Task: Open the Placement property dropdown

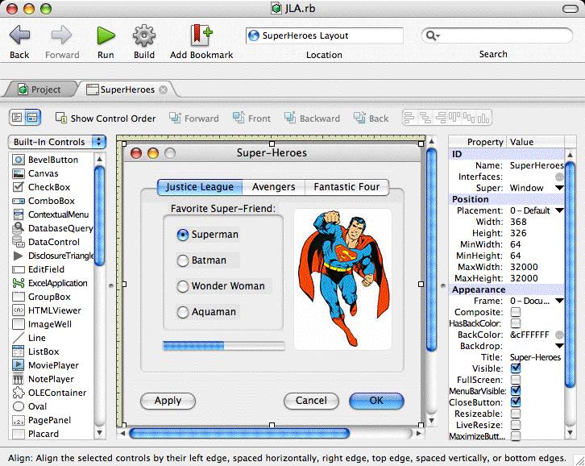Action: click(x=559, y=210)
